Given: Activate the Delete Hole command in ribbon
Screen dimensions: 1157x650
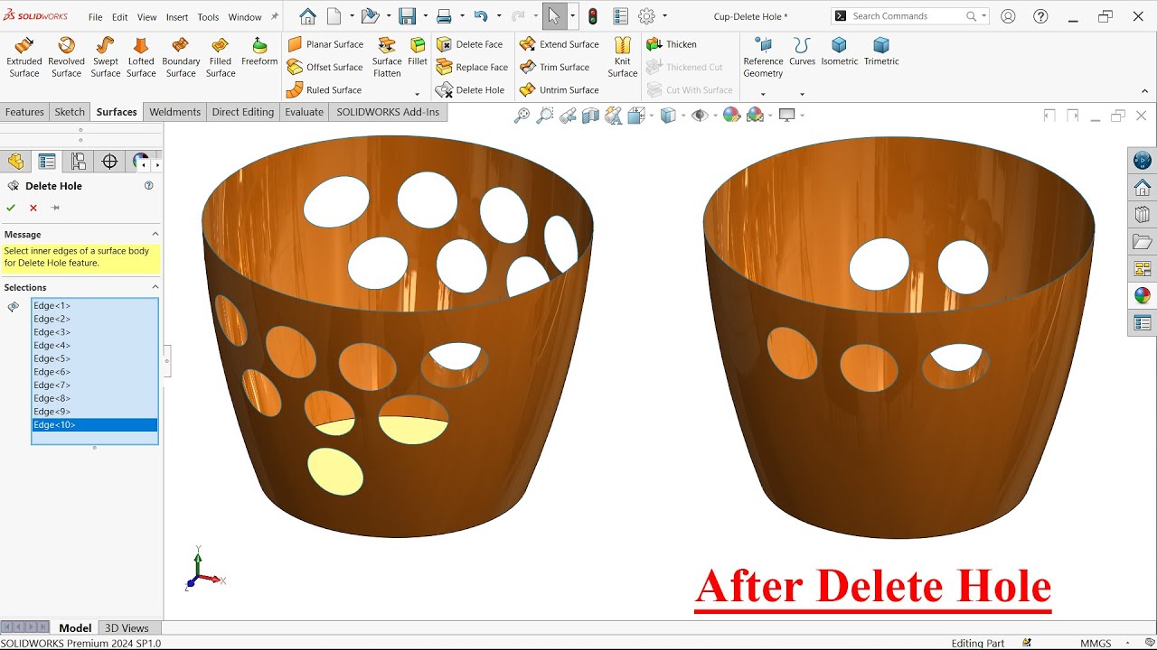Looking at the screenshot, I should [x=470, y=90].
